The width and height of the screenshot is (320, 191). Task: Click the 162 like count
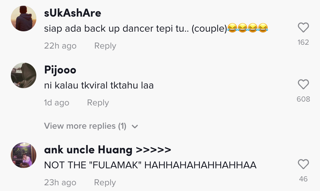click(x=303, y=42)
